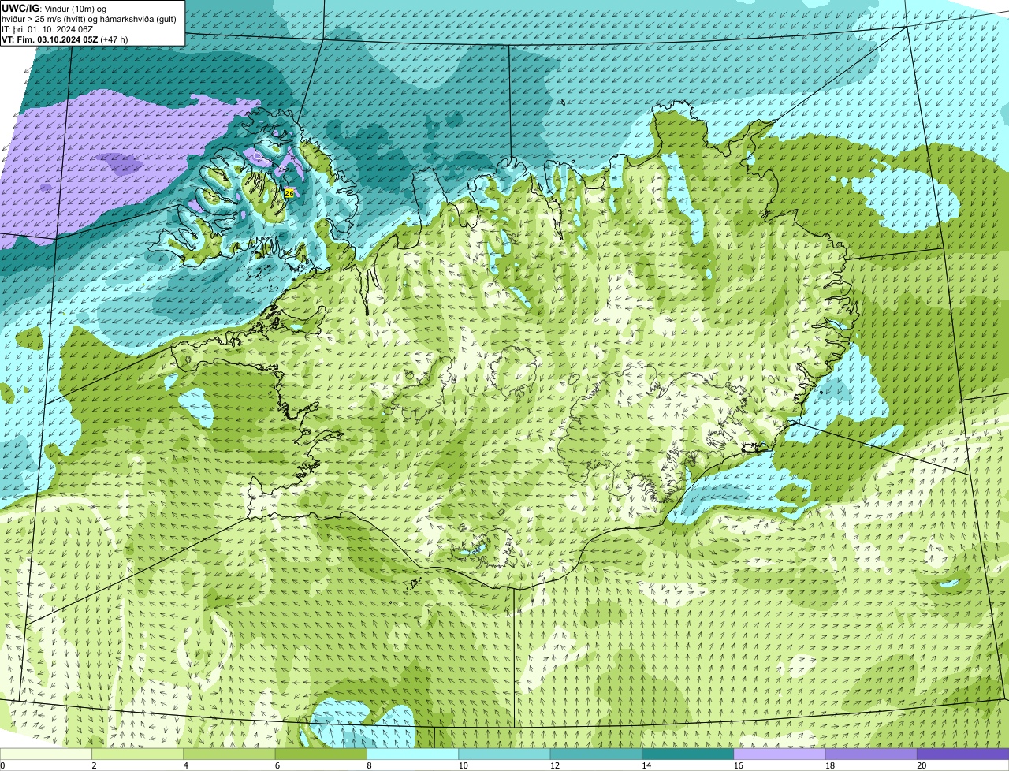Click the 16–18 m/s lavender legend swatch
Viewport: 1009px width, 771px height.
tap(780, 754)
